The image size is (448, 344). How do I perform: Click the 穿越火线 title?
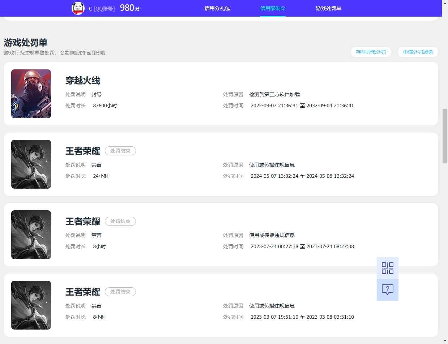click(x=83, y=80)
